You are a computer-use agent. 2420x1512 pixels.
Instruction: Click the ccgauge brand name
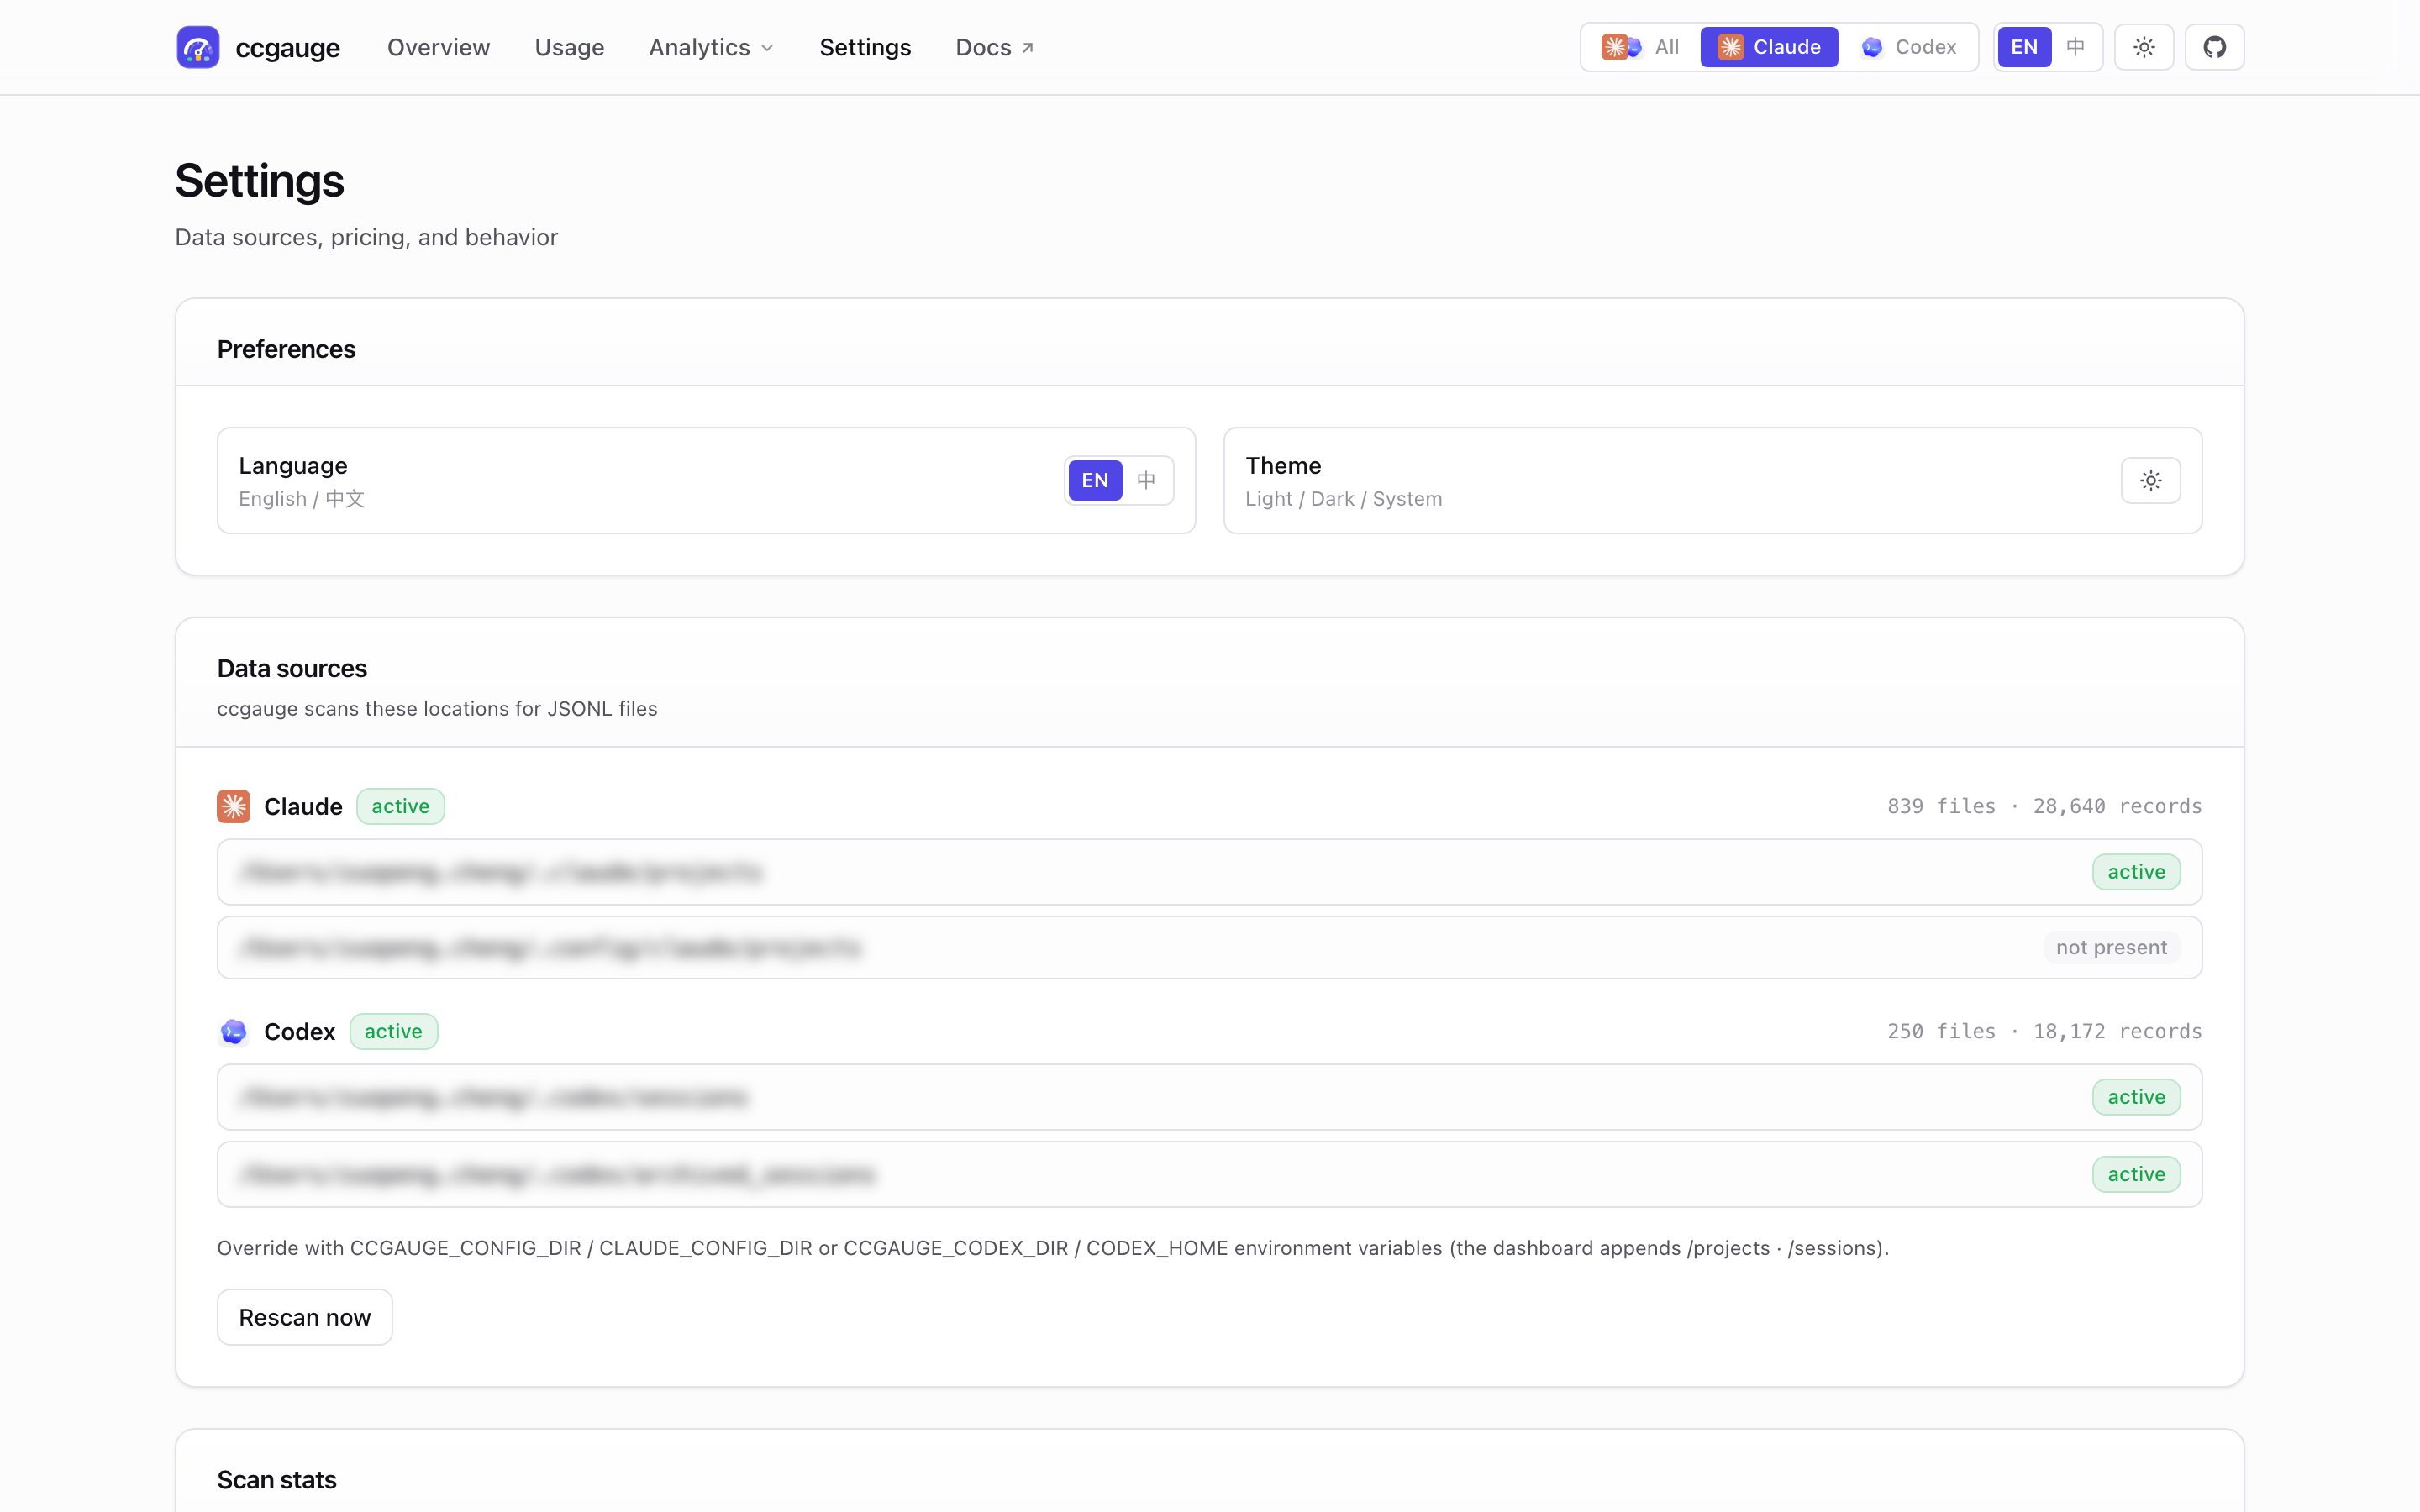[x=287, y=48]
